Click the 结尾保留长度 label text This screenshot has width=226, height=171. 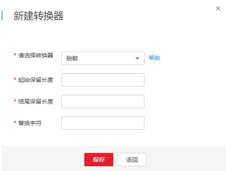tap(36, 101)
